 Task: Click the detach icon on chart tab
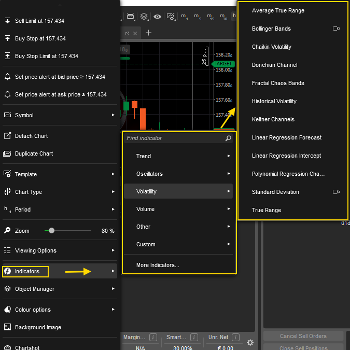click(127, 33)
